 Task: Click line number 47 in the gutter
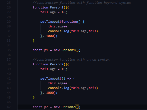pos(9,107)
